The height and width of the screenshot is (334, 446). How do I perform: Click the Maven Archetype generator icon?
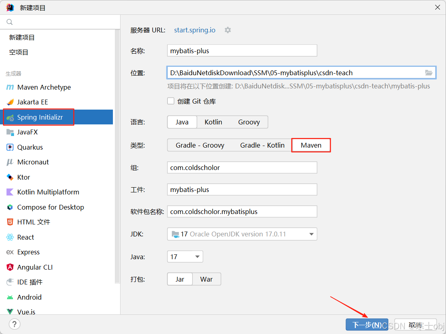coord(10,87)
